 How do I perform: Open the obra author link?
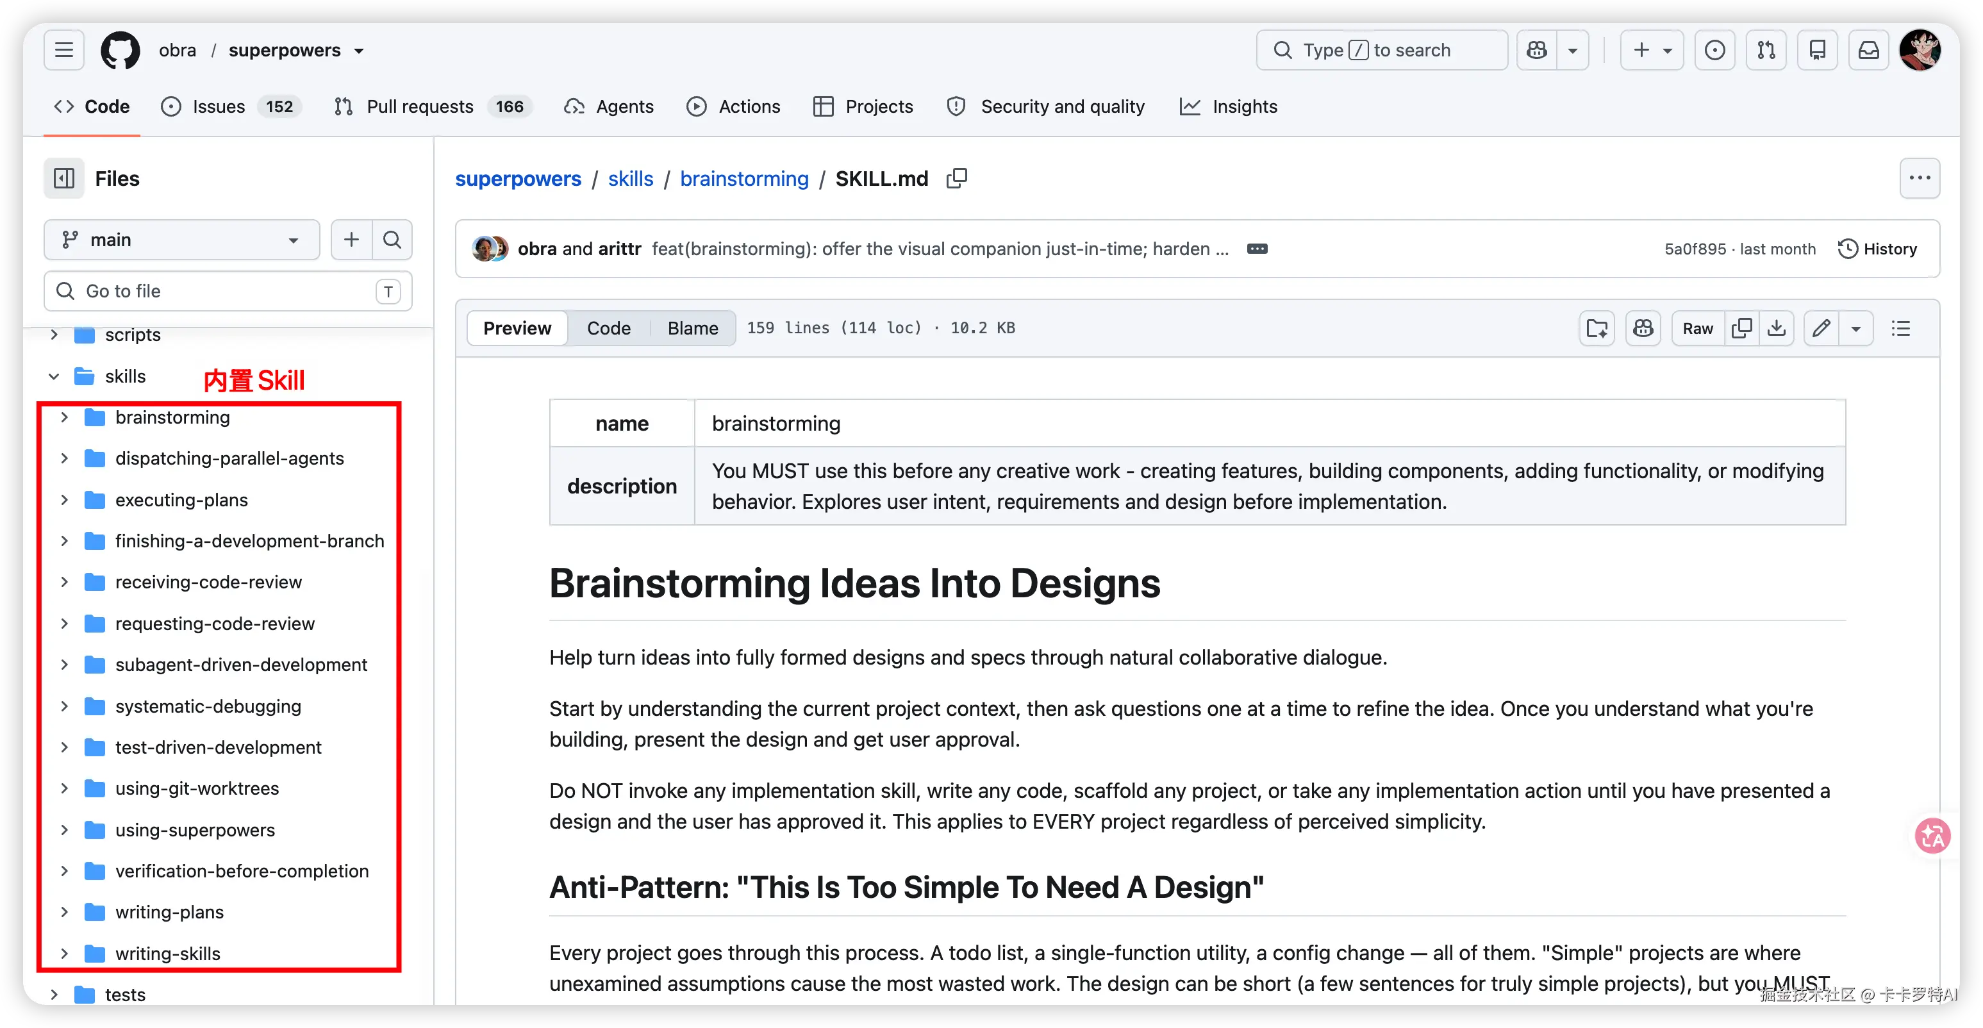[536, 249]
